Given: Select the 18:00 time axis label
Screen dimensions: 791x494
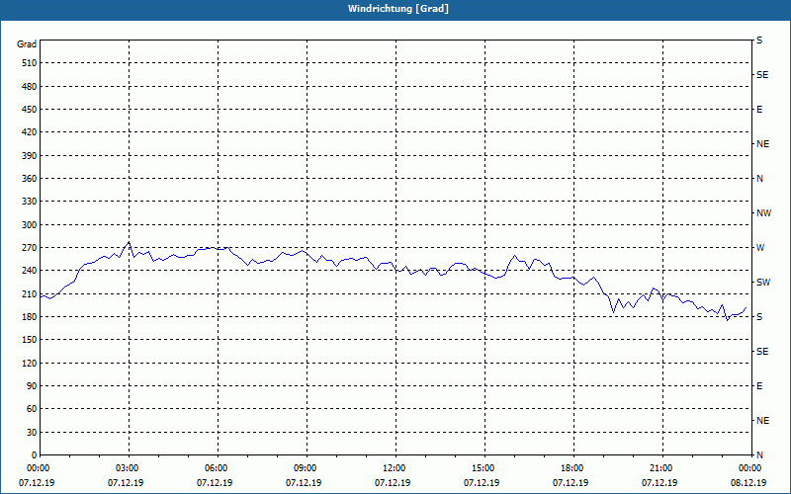Looking at the screenshot, I should pyautogui.click(x=571, y=468).
